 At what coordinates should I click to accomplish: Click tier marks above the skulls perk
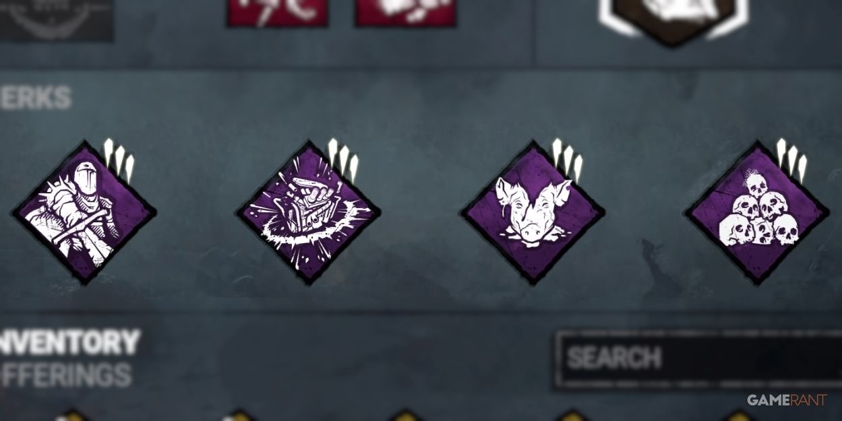[791, 160]
